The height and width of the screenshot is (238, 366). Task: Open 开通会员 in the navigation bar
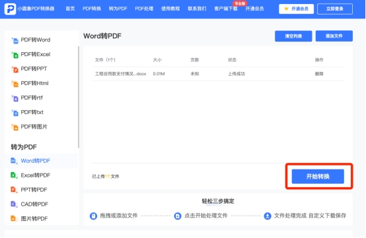coord(254,9)
